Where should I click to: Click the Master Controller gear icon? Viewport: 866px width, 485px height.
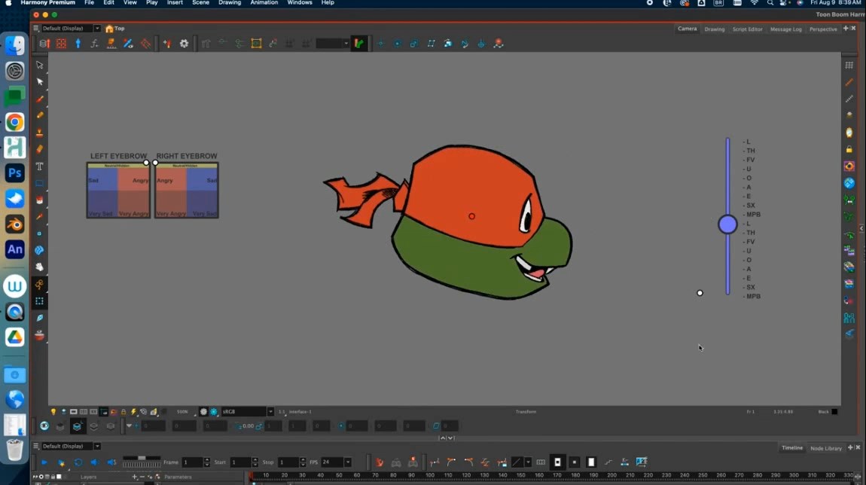tap(184, 44)
